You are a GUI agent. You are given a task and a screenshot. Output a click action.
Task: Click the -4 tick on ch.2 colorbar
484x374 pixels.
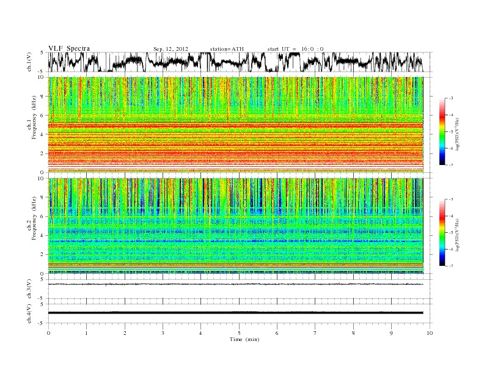point(451,216)
